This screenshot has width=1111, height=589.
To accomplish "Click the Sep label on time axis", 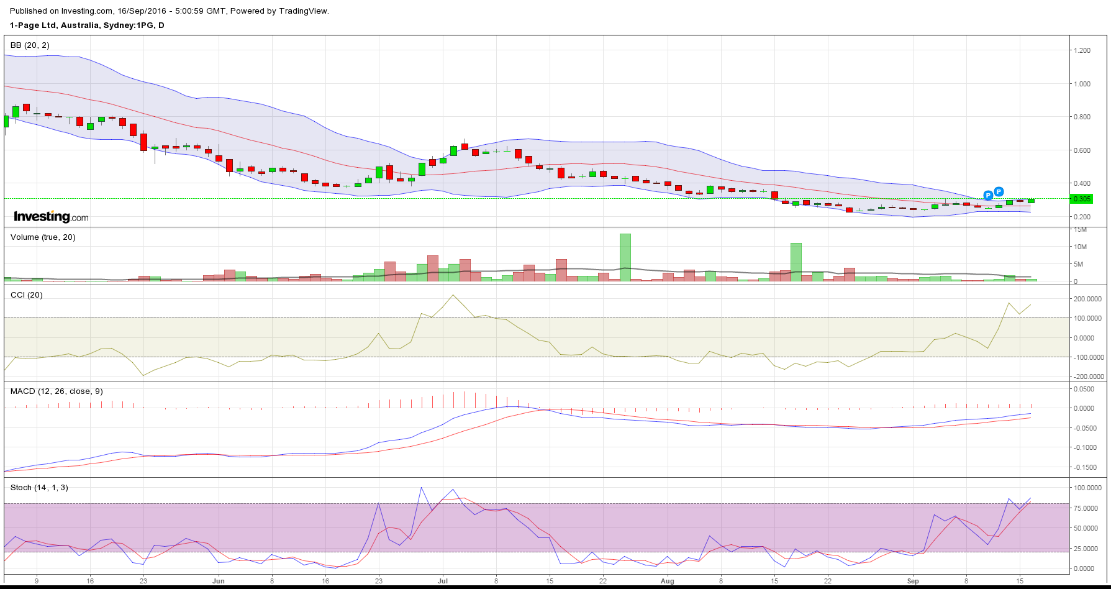I will 912,581.
